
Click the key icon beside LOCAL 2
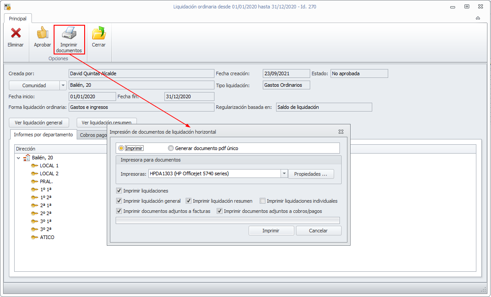35,174
